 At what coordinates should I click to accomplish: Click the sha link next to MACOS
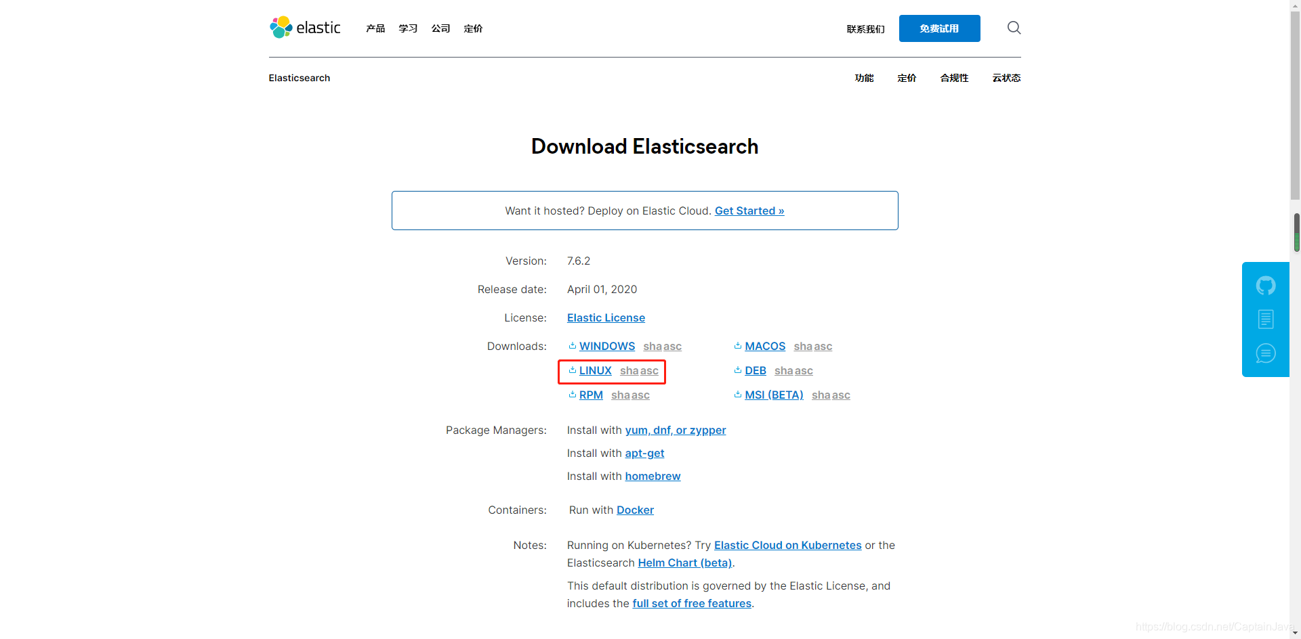click(803, 347)
